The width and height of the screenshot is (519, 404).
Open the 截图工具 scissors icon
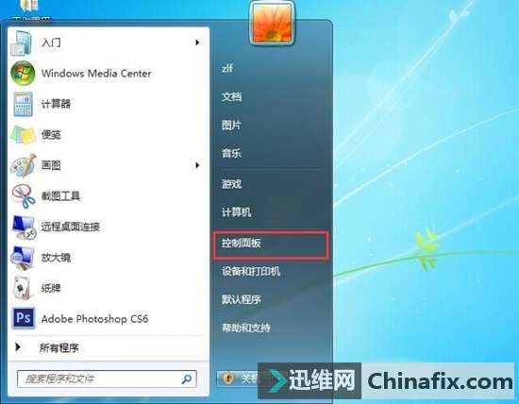(24, 196)
